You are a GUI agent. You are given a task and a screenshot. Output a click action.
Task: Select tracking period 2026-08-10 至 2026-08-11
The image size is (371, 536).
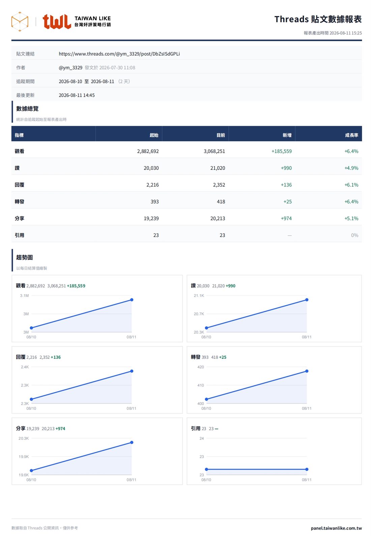click(x=86, y=81)
